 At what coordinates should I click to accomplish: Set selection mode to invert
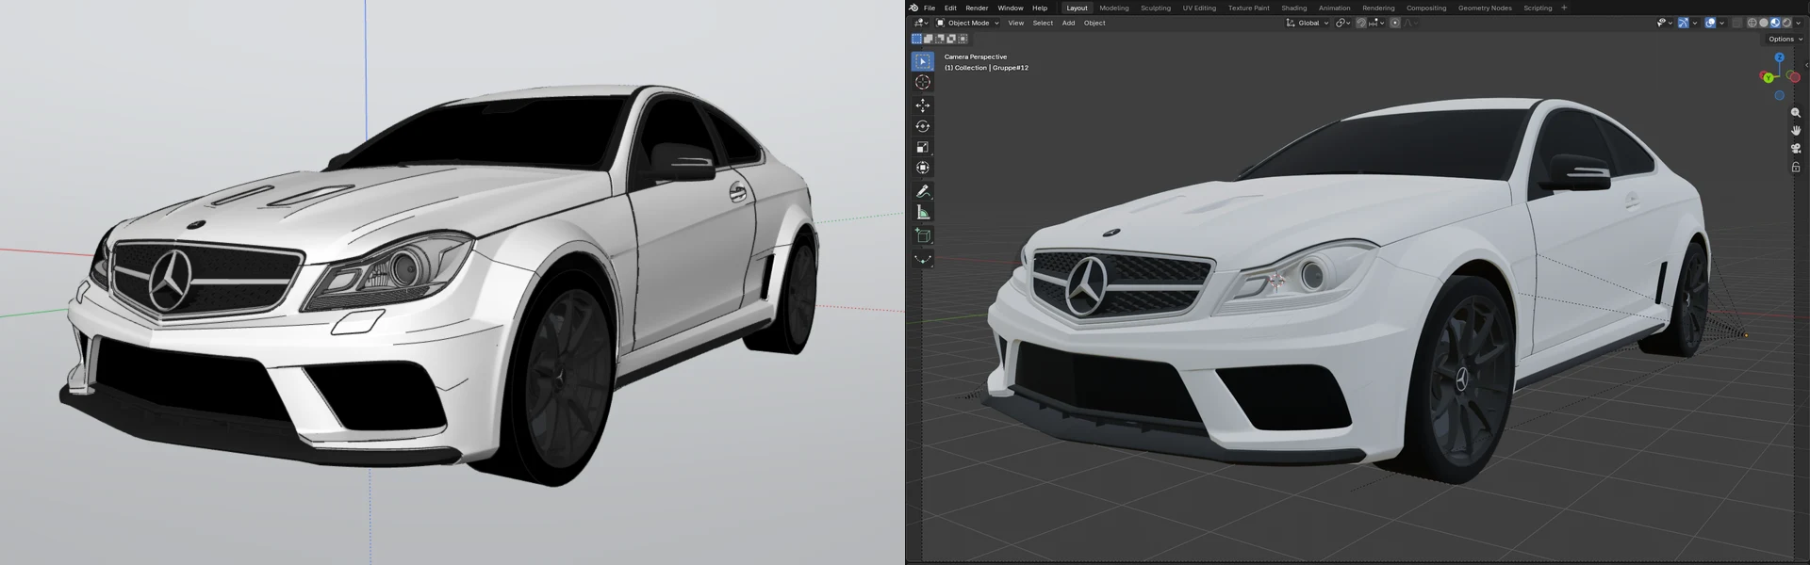pyautogui.click(x=951, y=39)
